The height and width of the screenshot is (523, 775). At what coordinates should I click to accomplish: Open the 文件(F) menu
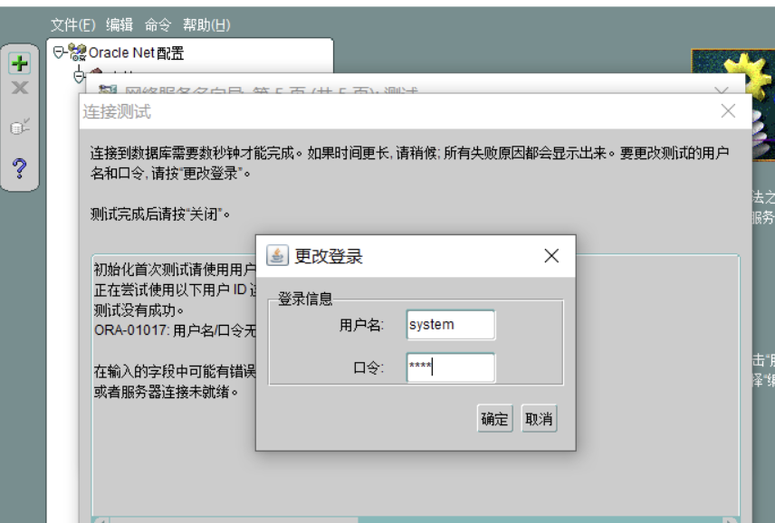(x=73, y=24)
